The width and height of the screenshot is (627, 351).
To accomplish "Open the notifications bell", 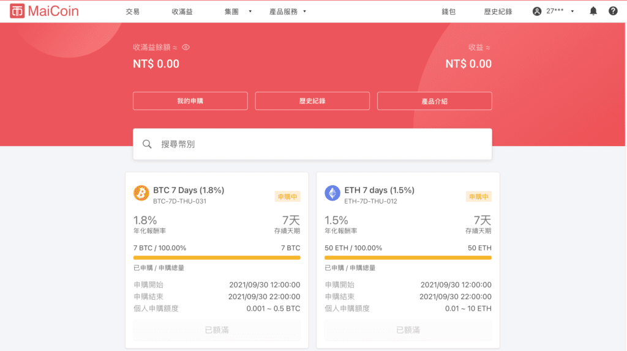I will 593,11.
